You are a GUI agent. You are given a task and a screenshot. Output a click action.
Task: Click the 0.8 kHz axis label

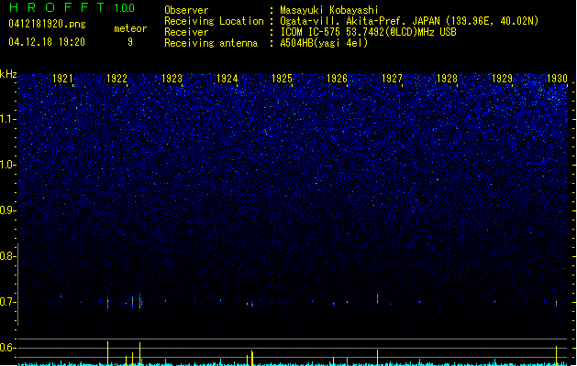tap(7, 256)
